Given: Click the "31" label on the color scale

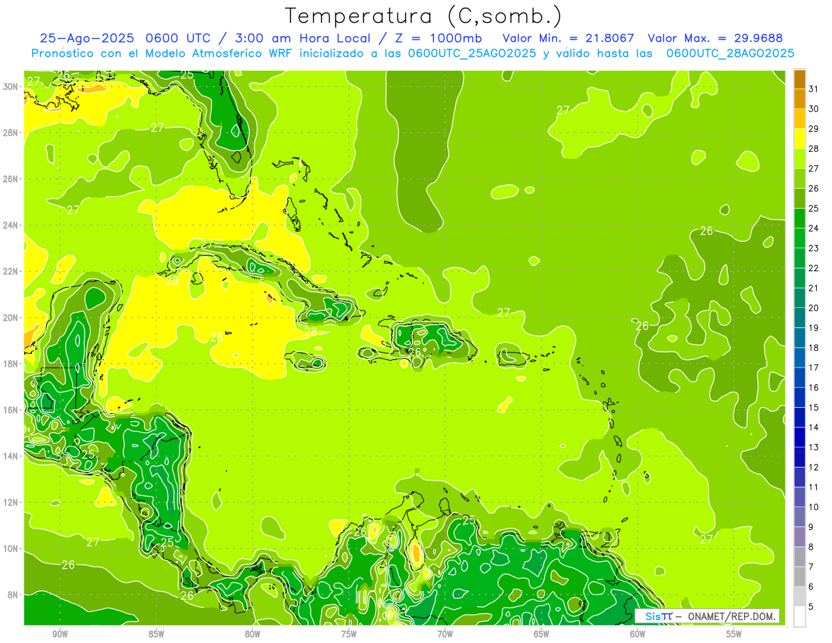Looking at the screenshot, I should click(814, 89).
